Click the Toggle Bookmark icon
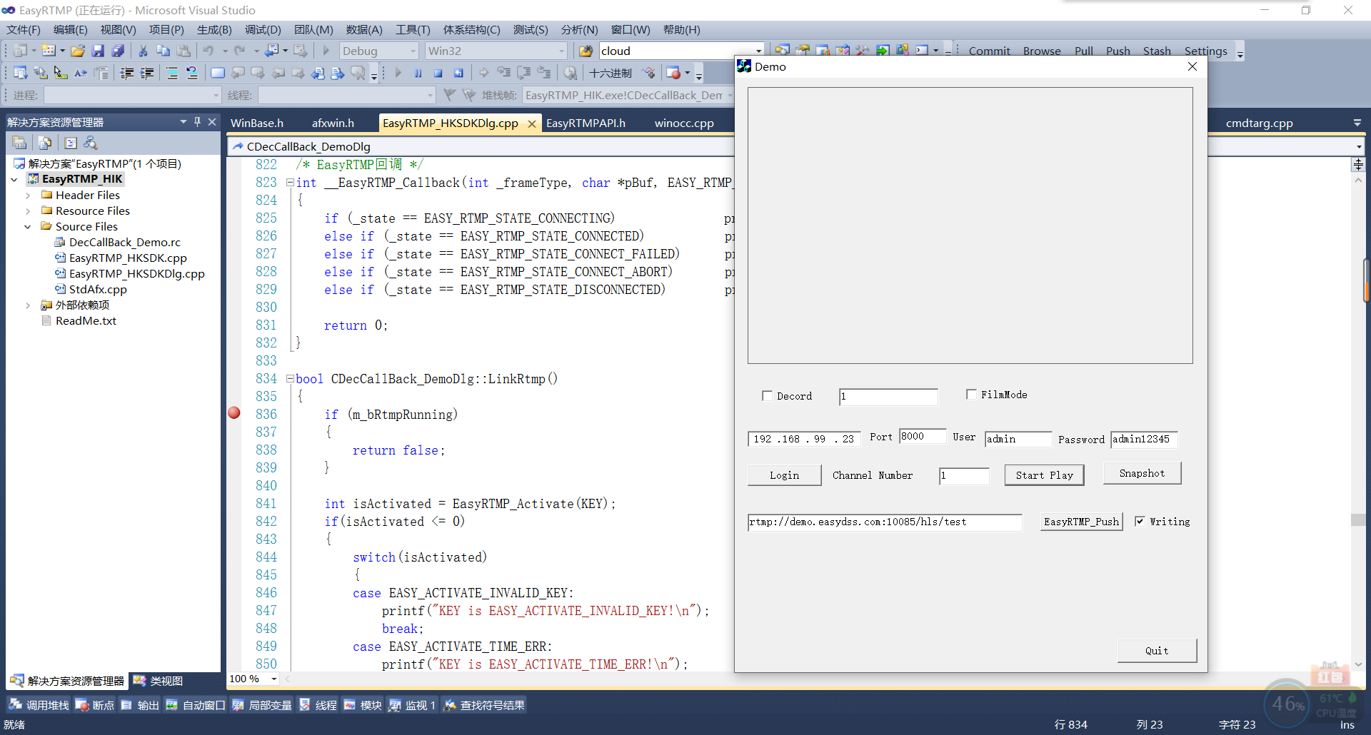 [217, 73]
